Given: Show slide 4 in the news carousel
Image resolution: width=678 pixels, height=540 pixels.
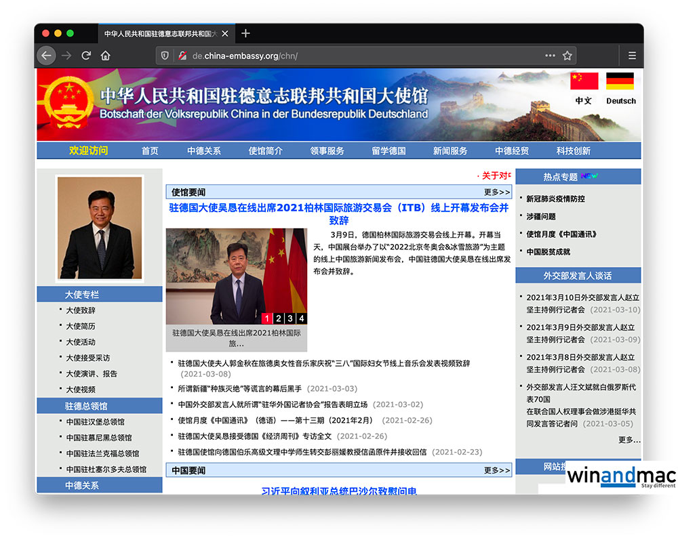Looking at the screenshot, I should point(301,318).
